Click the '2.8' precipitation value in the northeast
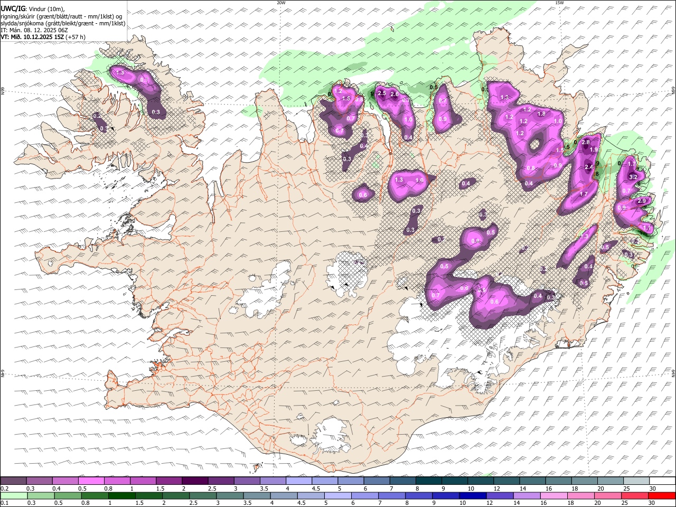Viewport: 676px width, 507px height. (585, 142)
